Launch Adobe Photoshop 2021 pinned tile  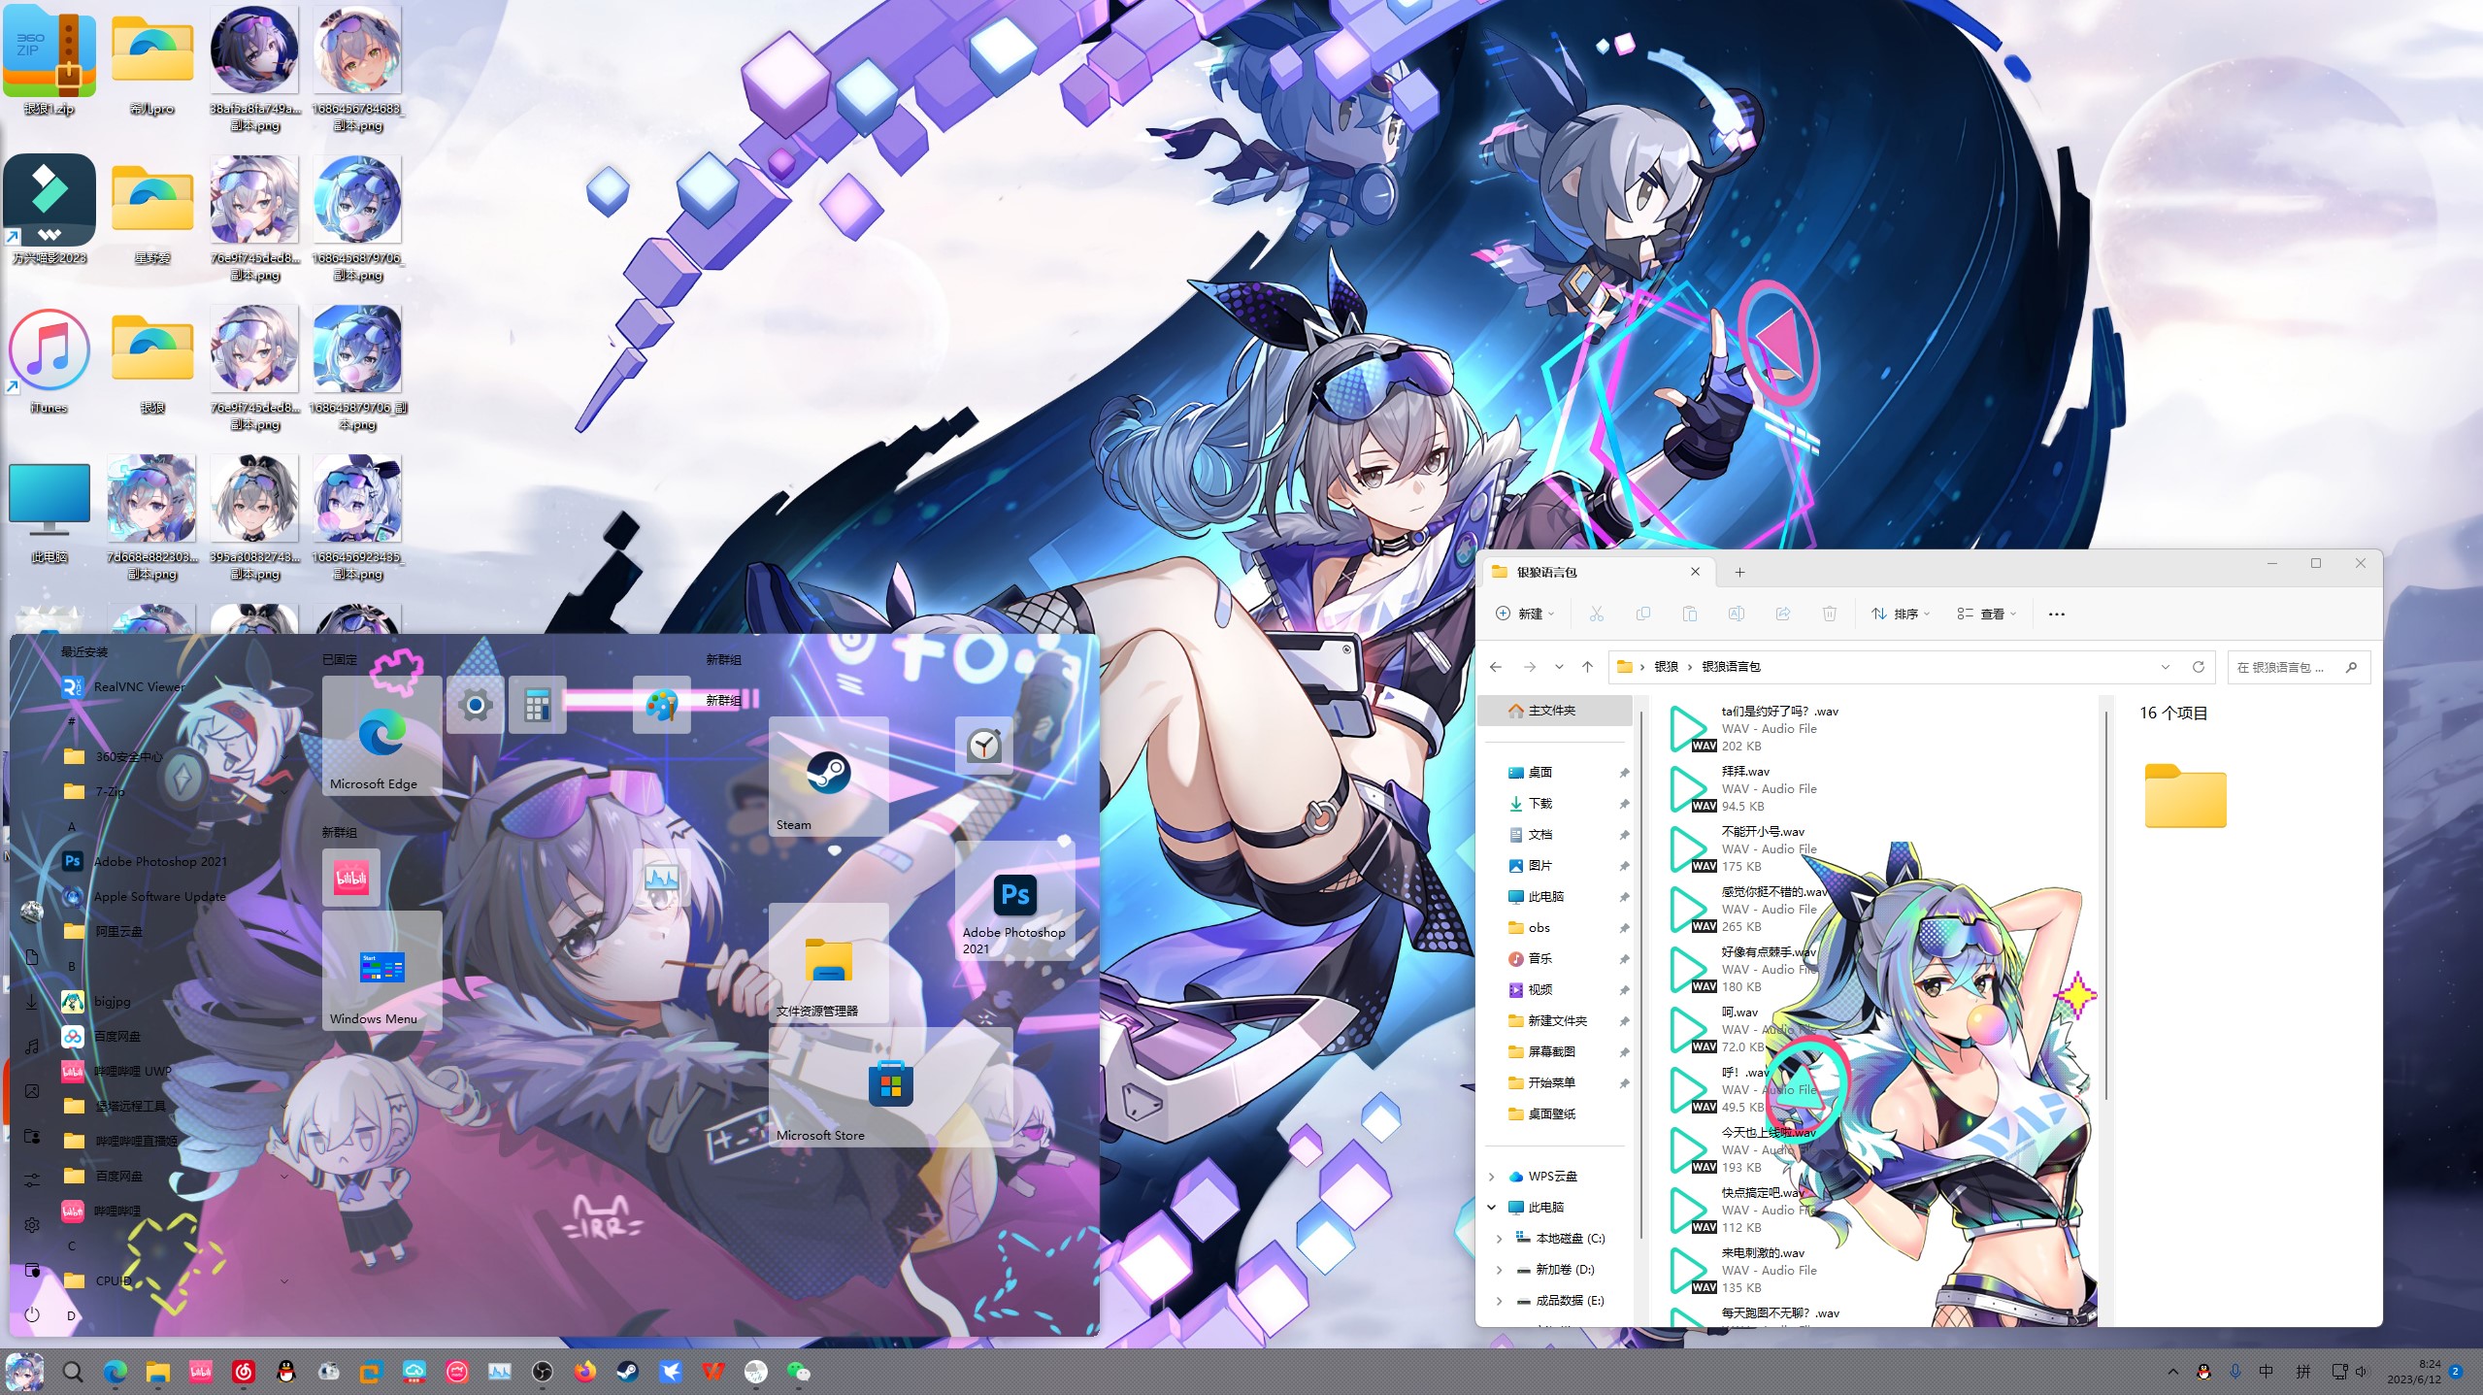click(1014, 900)
